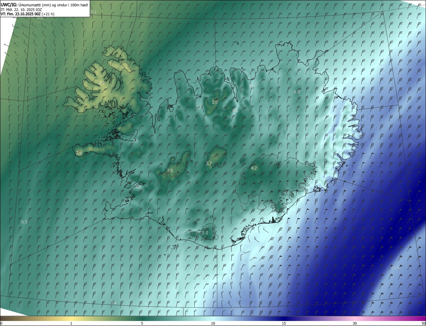Click the value 3.1 beside the legend box
Viewport: 426px width, 326px height.
(94, 12)
